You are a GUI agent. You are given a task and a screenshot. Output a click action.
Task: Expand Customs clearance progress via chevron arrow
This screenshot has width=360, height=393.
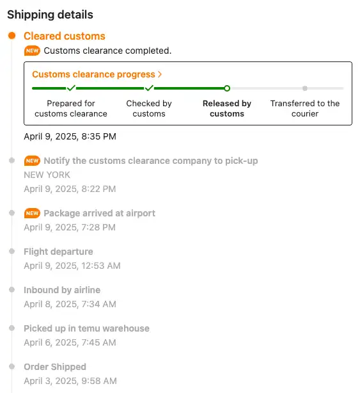coord(160,74)
